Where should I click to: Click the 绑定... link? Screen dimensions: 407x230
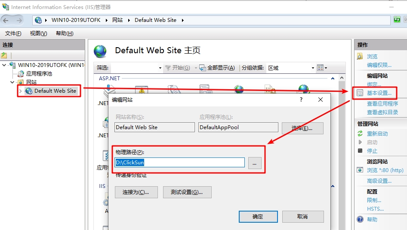point(374,84)
